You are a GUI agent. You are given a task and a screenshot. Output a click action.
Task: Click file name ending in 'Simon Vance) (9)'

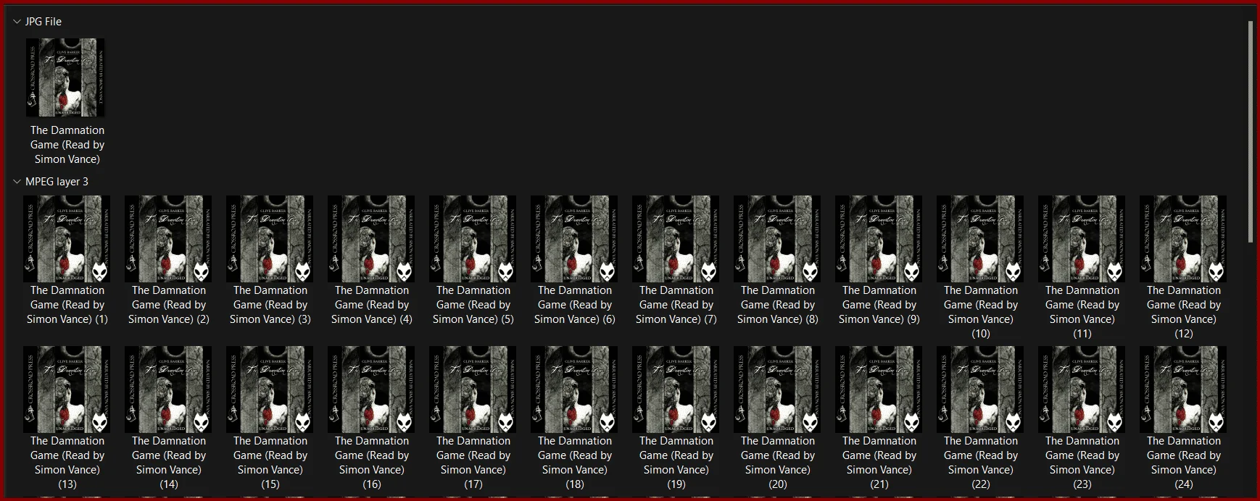click(879, 305)
